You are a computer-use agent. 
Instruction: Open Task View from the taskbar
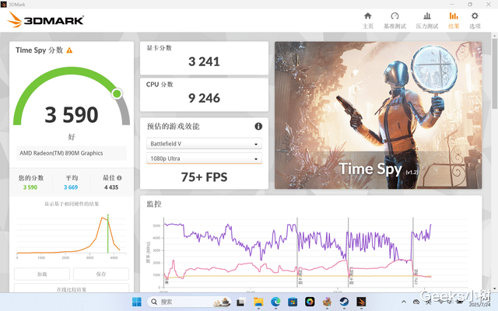click(x=240, y=302)
